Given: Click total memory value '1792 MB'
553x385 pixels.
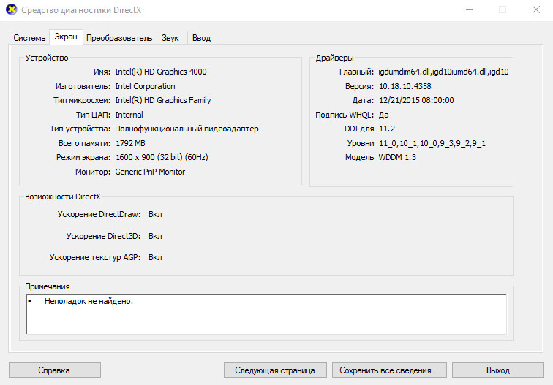Looking at the screenshot, I should [x=130, y=143].
